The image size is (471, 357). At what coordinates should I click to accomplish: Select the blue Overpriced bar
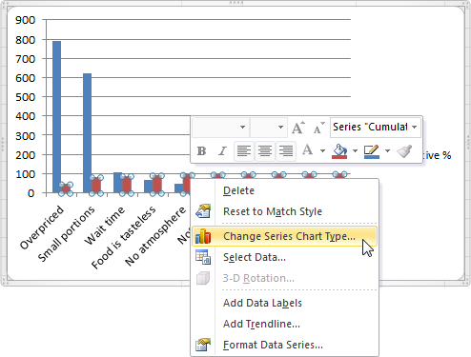click(x=56, y=117)
